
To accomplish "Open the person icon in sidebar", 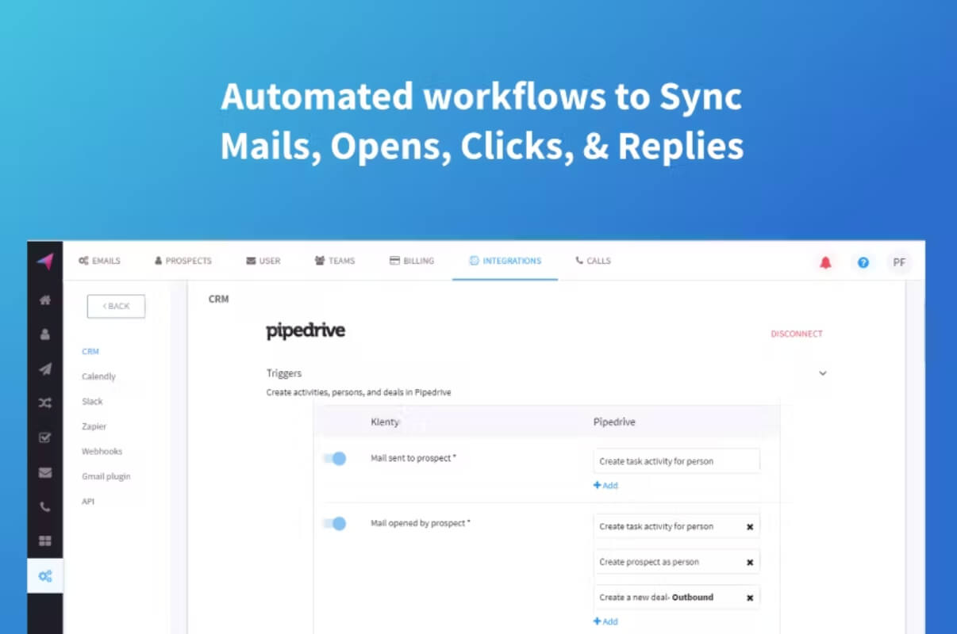I will (x=45, y=334).
